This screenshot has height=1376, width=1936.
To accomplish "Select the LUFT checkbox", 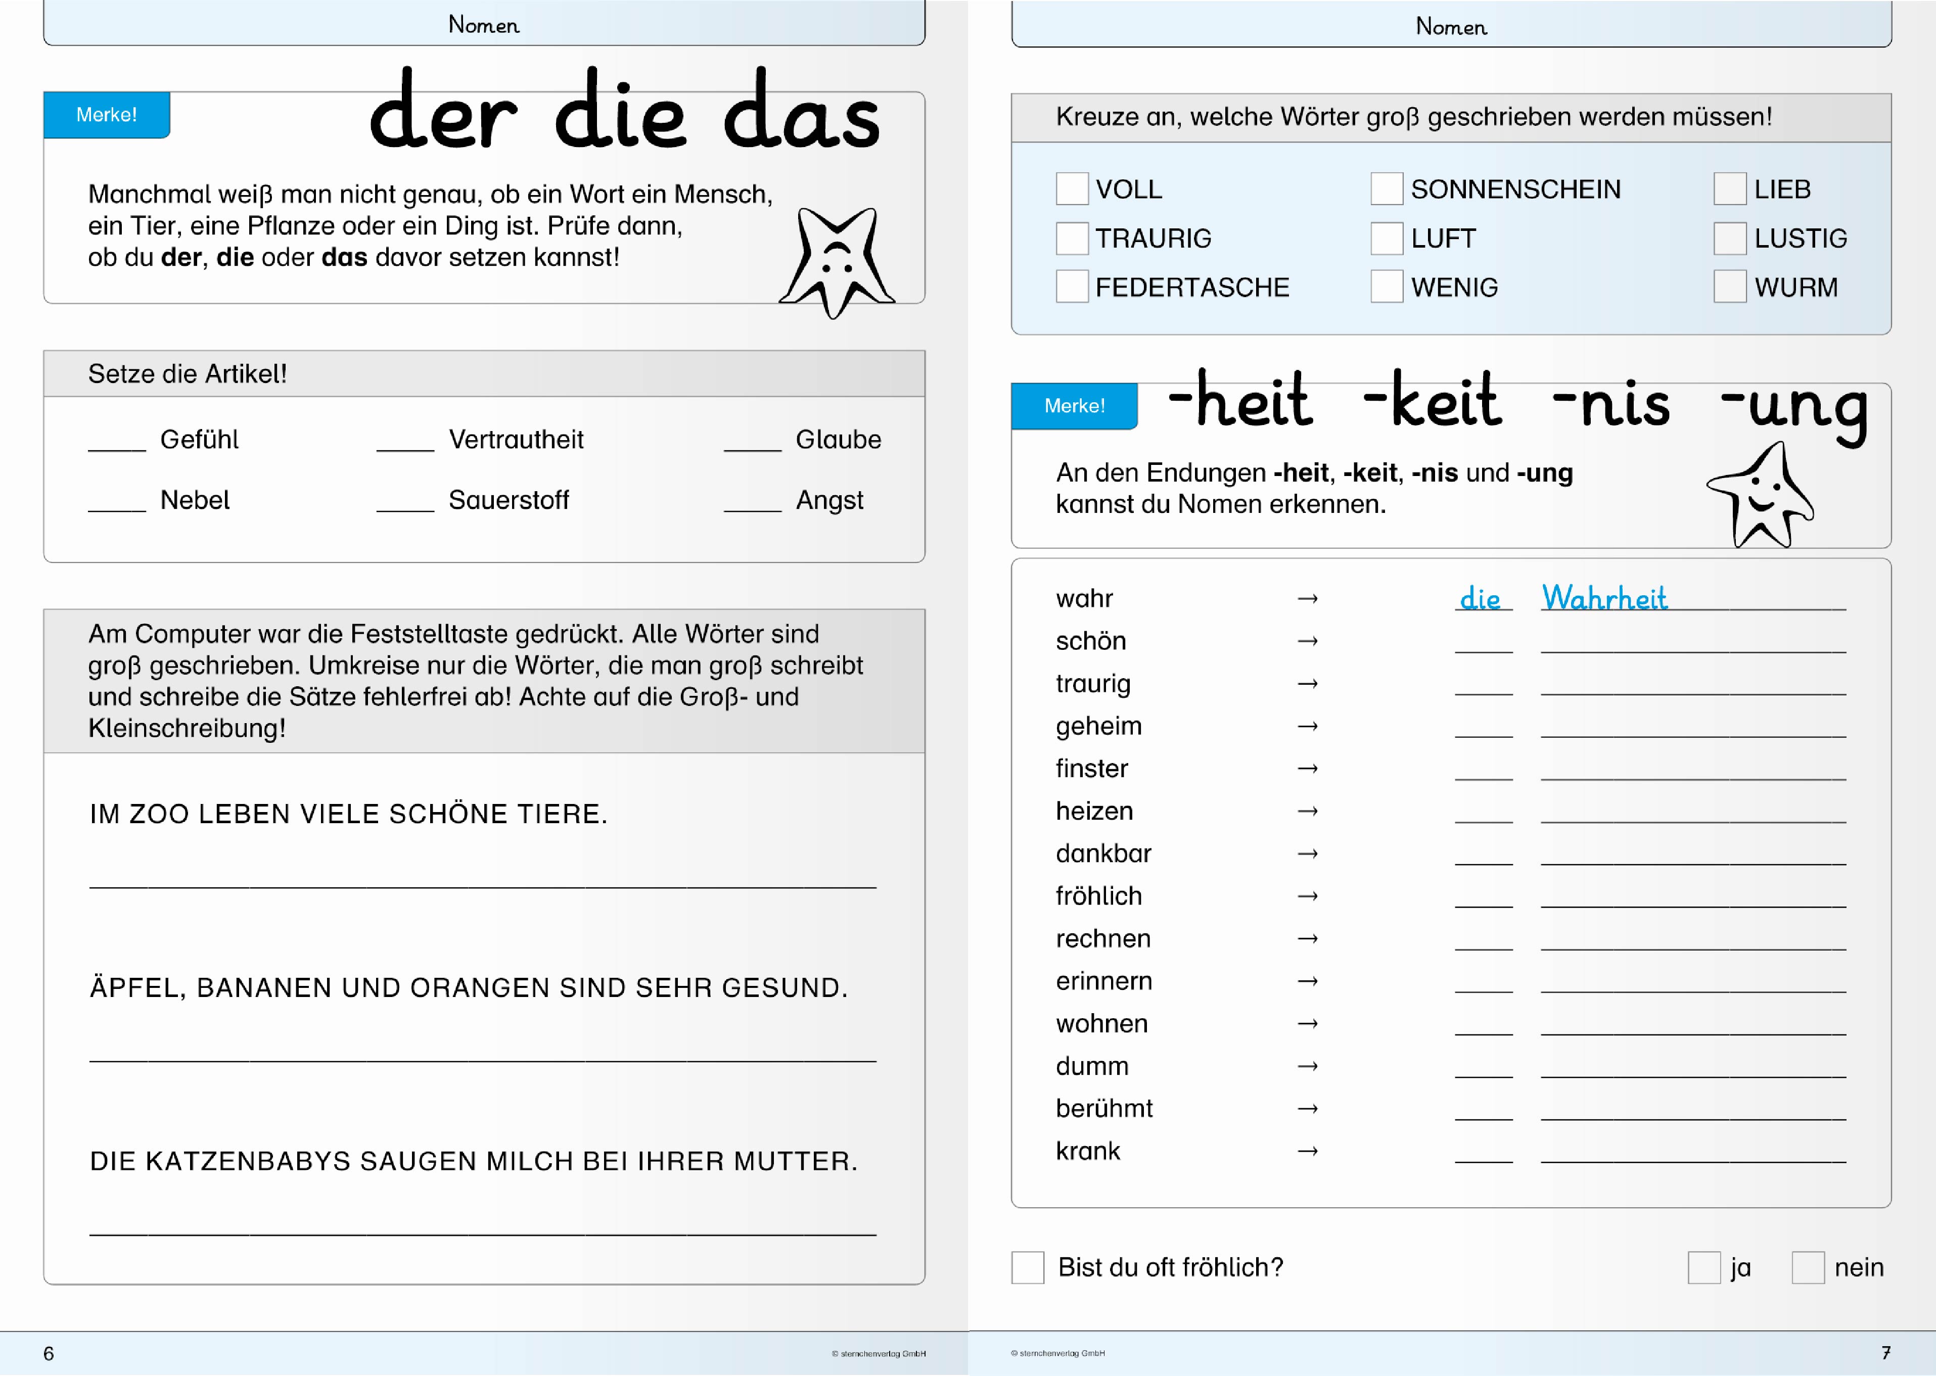I will coord(1386,238).
